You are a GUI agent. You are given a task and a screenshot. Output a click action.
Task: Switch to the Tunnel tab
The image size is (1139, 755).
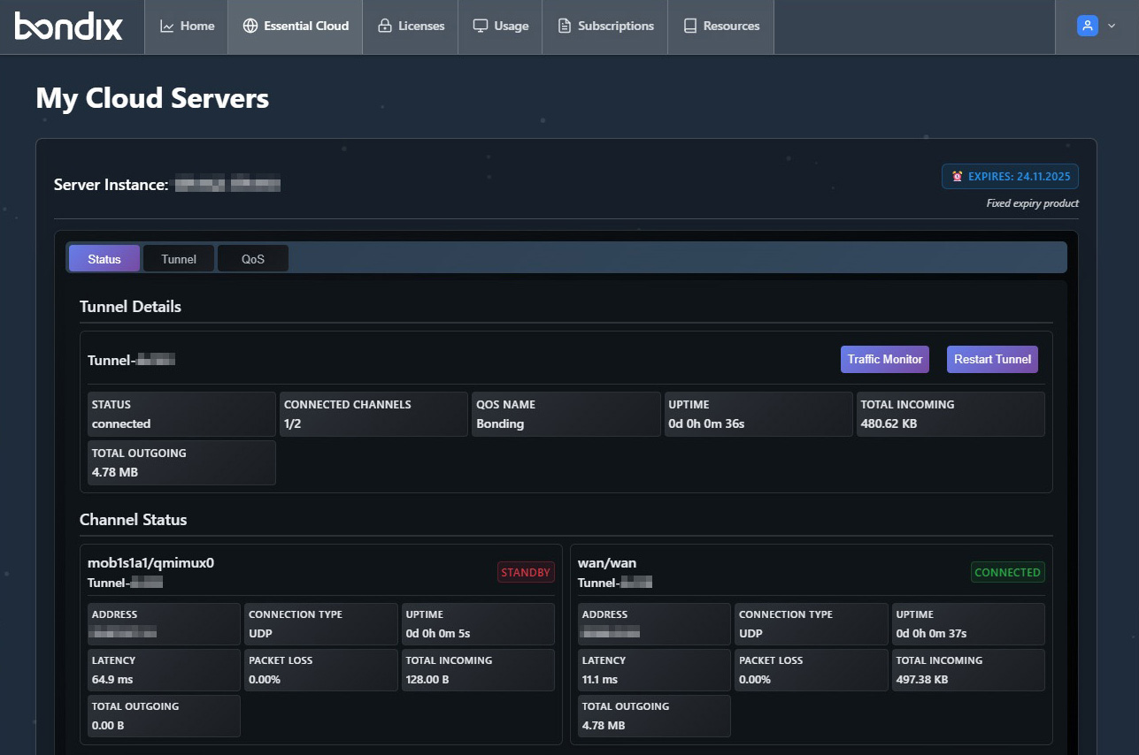(x=179, y=259)
